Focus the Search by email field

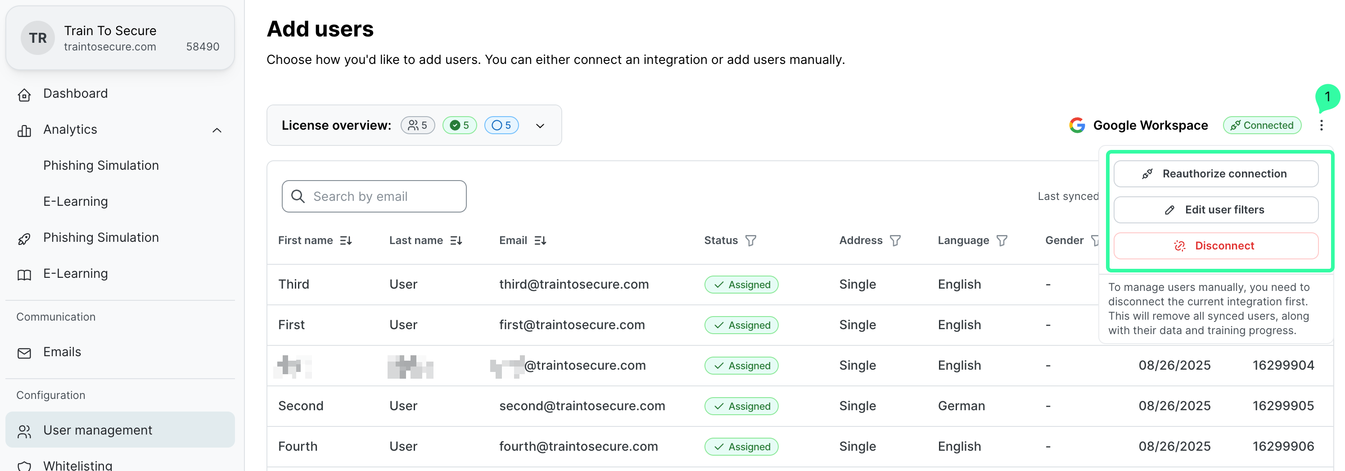374,197
